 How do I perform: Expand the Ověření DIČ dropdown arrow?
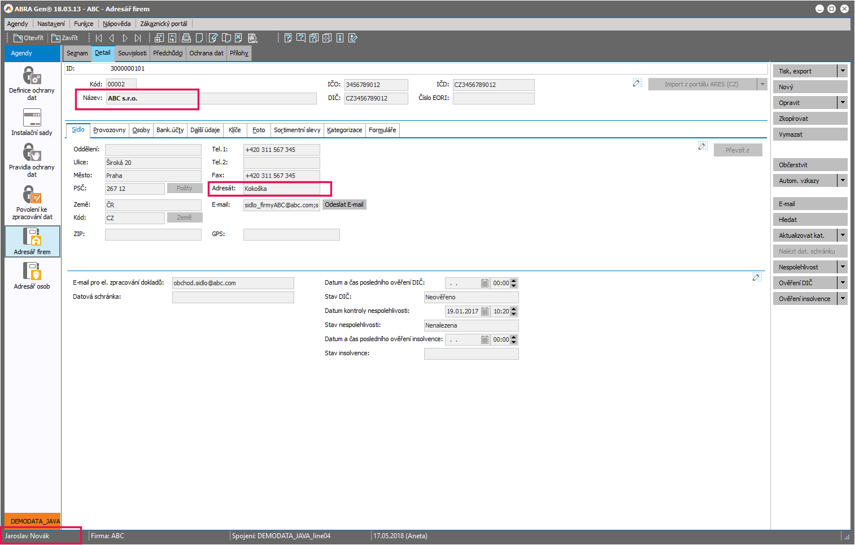pyautogui.click(x=843, y=283)
